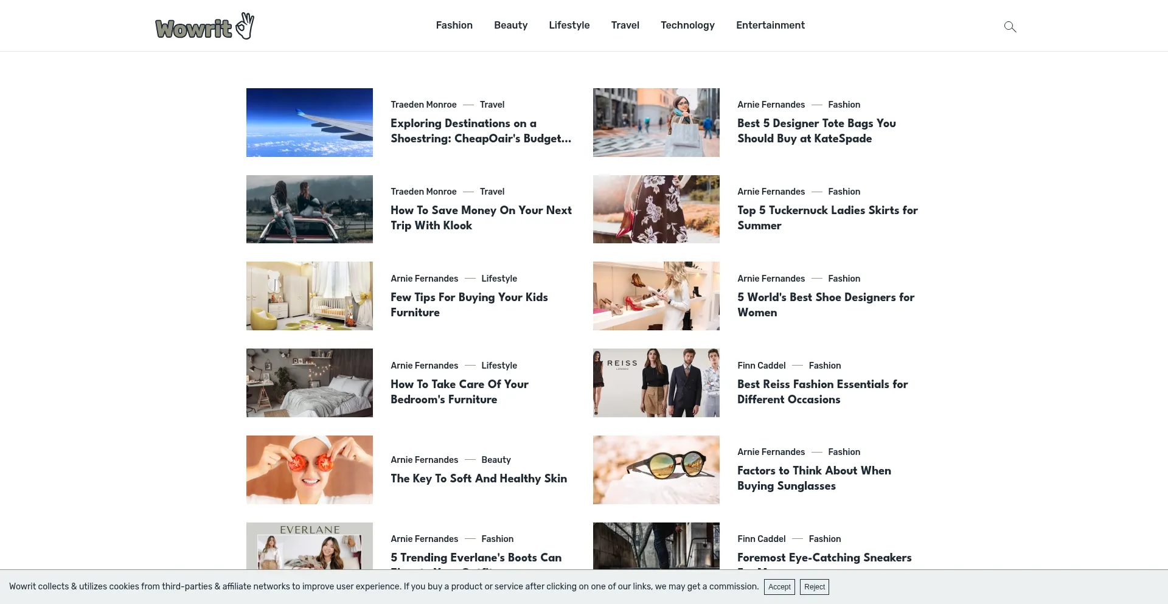
Task: Click the Wowrit logo
Action: pos(204,26)
